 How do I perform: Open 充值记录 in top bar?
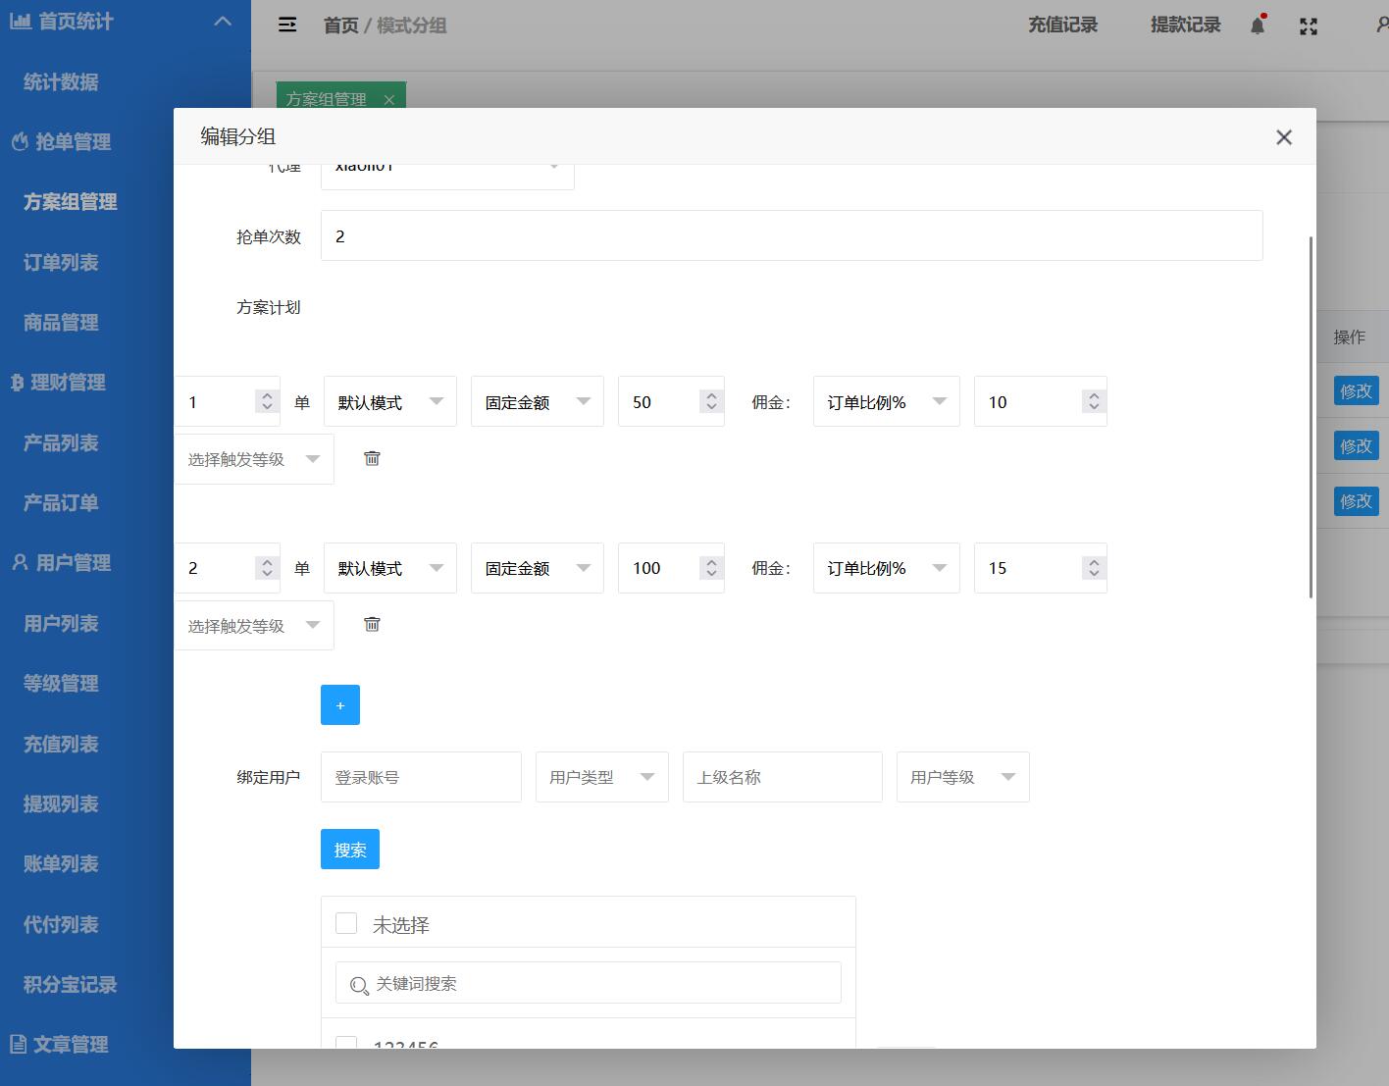[1062, 26]
